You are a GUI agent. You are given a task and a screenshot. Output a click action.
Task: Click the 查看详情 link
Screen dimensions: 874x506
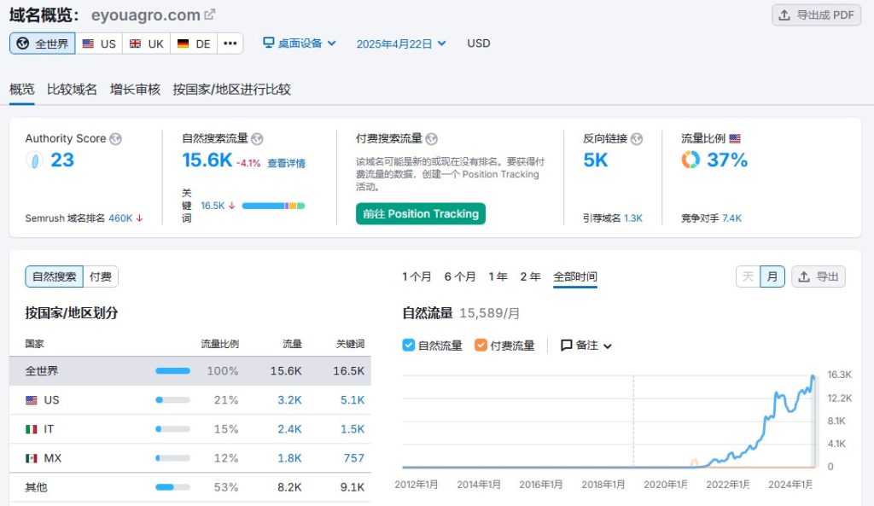coord(286,163)
